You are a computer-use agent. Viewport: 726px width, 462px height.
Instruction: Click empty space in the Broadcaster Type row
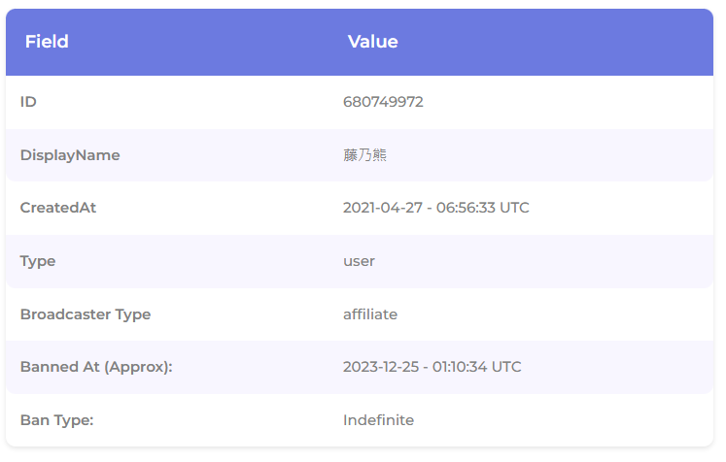(x=556, y=314)
